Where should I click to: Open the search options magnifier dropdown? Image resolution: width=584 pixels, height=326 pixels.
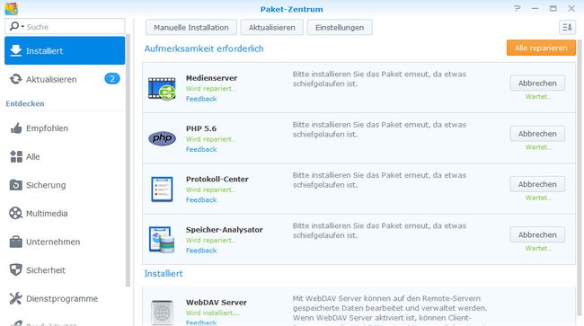pyautogui.click(x=17, y=26)
